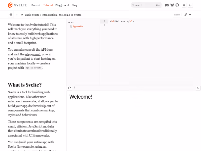Toggle the terminal panel icon
The width and height of the screenshot is (201, 151).
[x=198, y=88]
